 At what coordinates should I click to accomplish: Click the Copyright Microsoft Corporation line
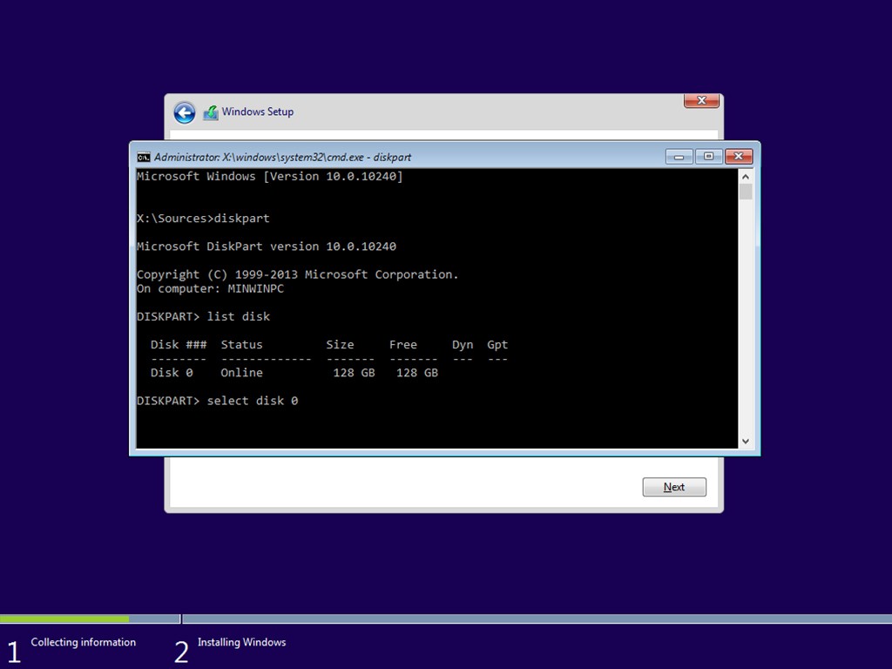(298, 274)
